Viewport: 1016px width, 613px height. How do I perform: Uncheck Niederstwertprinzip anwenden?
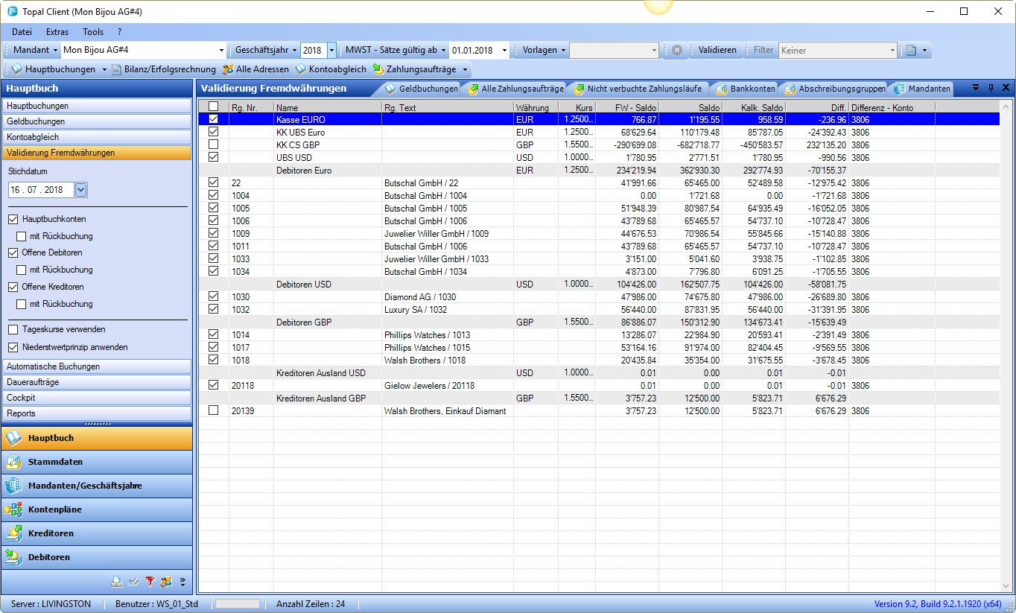coord(13,347)
